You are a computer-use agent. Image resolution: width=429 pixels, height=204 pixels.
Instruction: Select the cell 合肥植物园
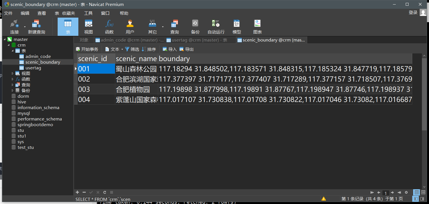(x=136, y=89)
